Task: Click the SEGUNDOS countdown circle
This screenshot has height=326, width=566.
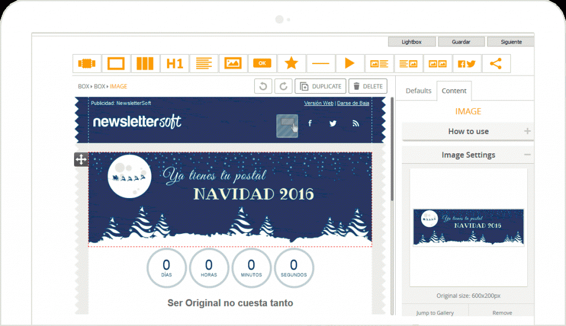Action: [x=294, y=268]
